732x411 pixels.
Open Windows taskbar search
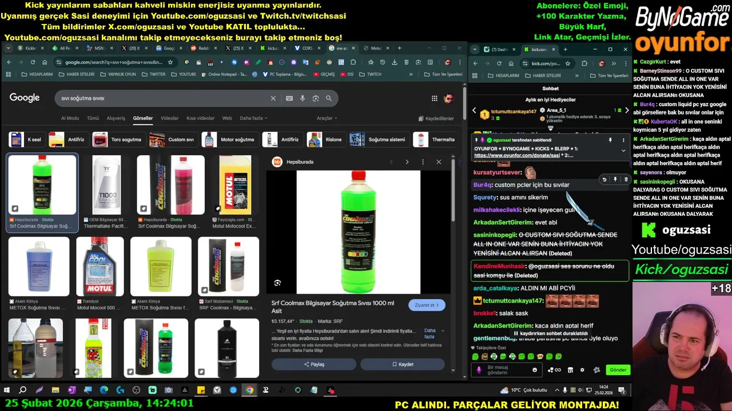(x=23, y=390)
